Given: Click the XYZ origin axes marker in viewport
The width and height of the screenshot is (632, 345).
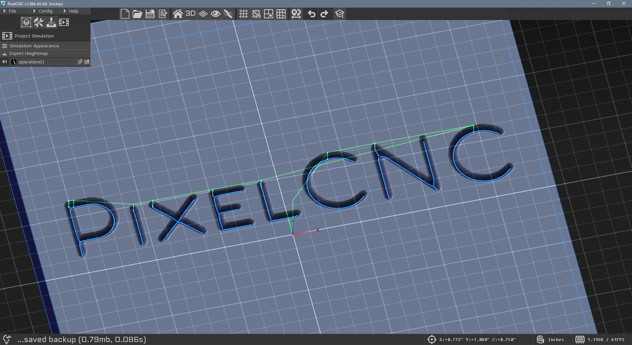Looking at the screenshot, I should pos(293,234).
